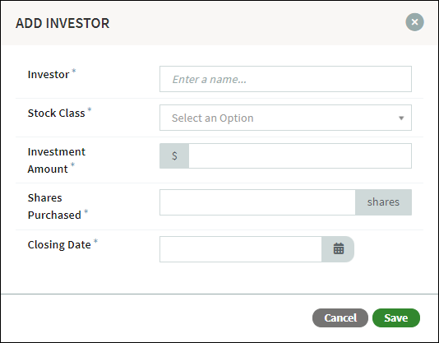This screenshot has height=343, width=439.
Task: Open the Stock Class Select an Option menu
Action: click(x=285, y=118)
